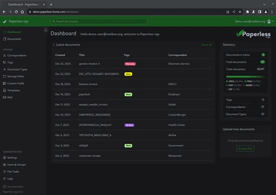Click the Electronic Service correspondent
Viewport: 276px width, 195px height.
click(x=179, y=64)
